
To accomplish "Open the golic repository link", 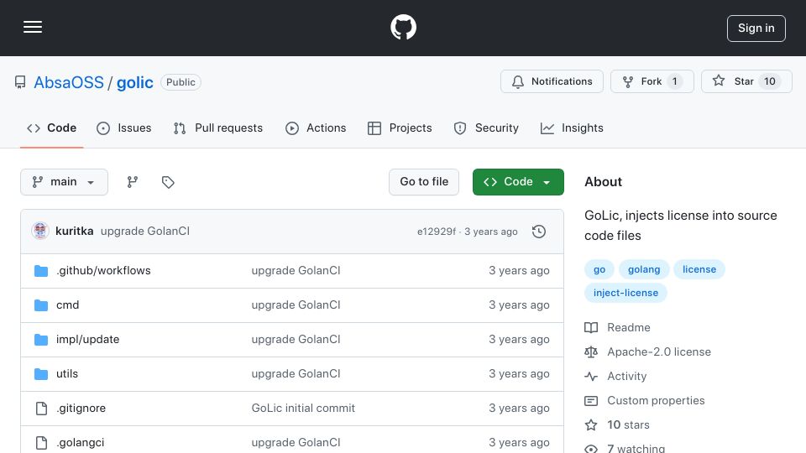I will click(134, 82).
